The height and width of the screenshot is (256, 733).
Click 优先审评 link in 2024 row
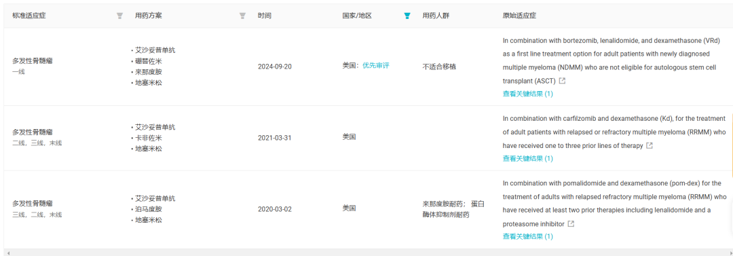click(x=376, y=65)
